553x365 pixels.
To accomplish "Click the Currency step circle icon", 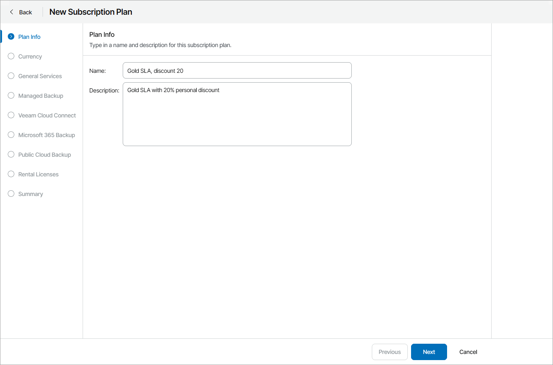I will click(11, 56).
